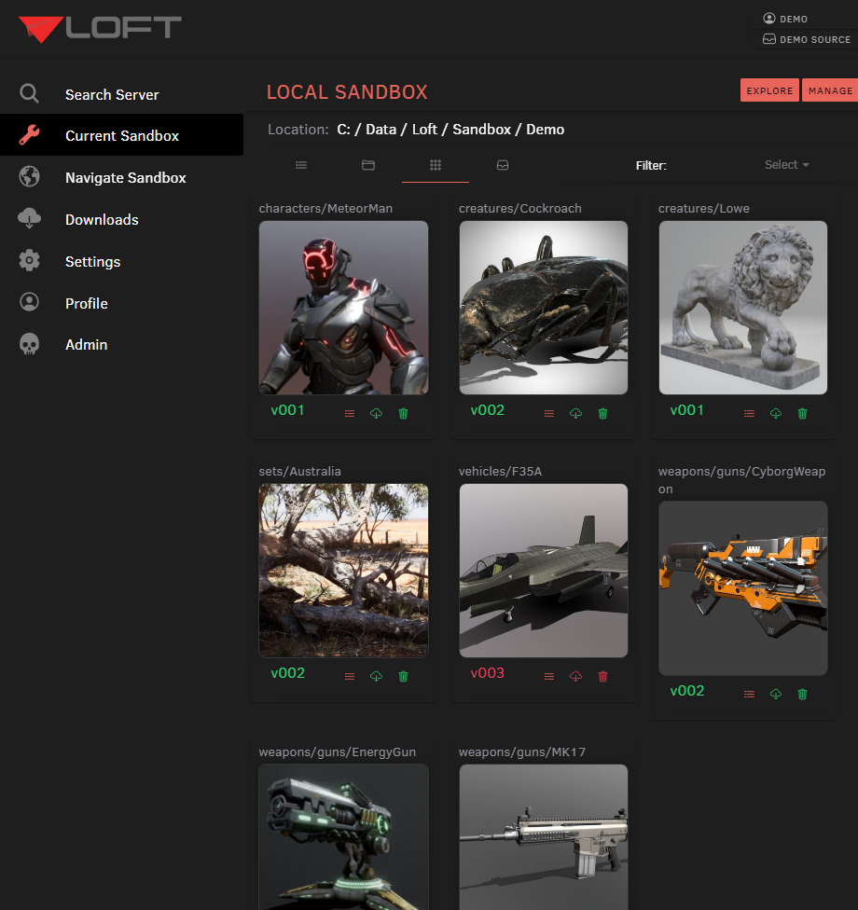Select the grid view icon

435,164
